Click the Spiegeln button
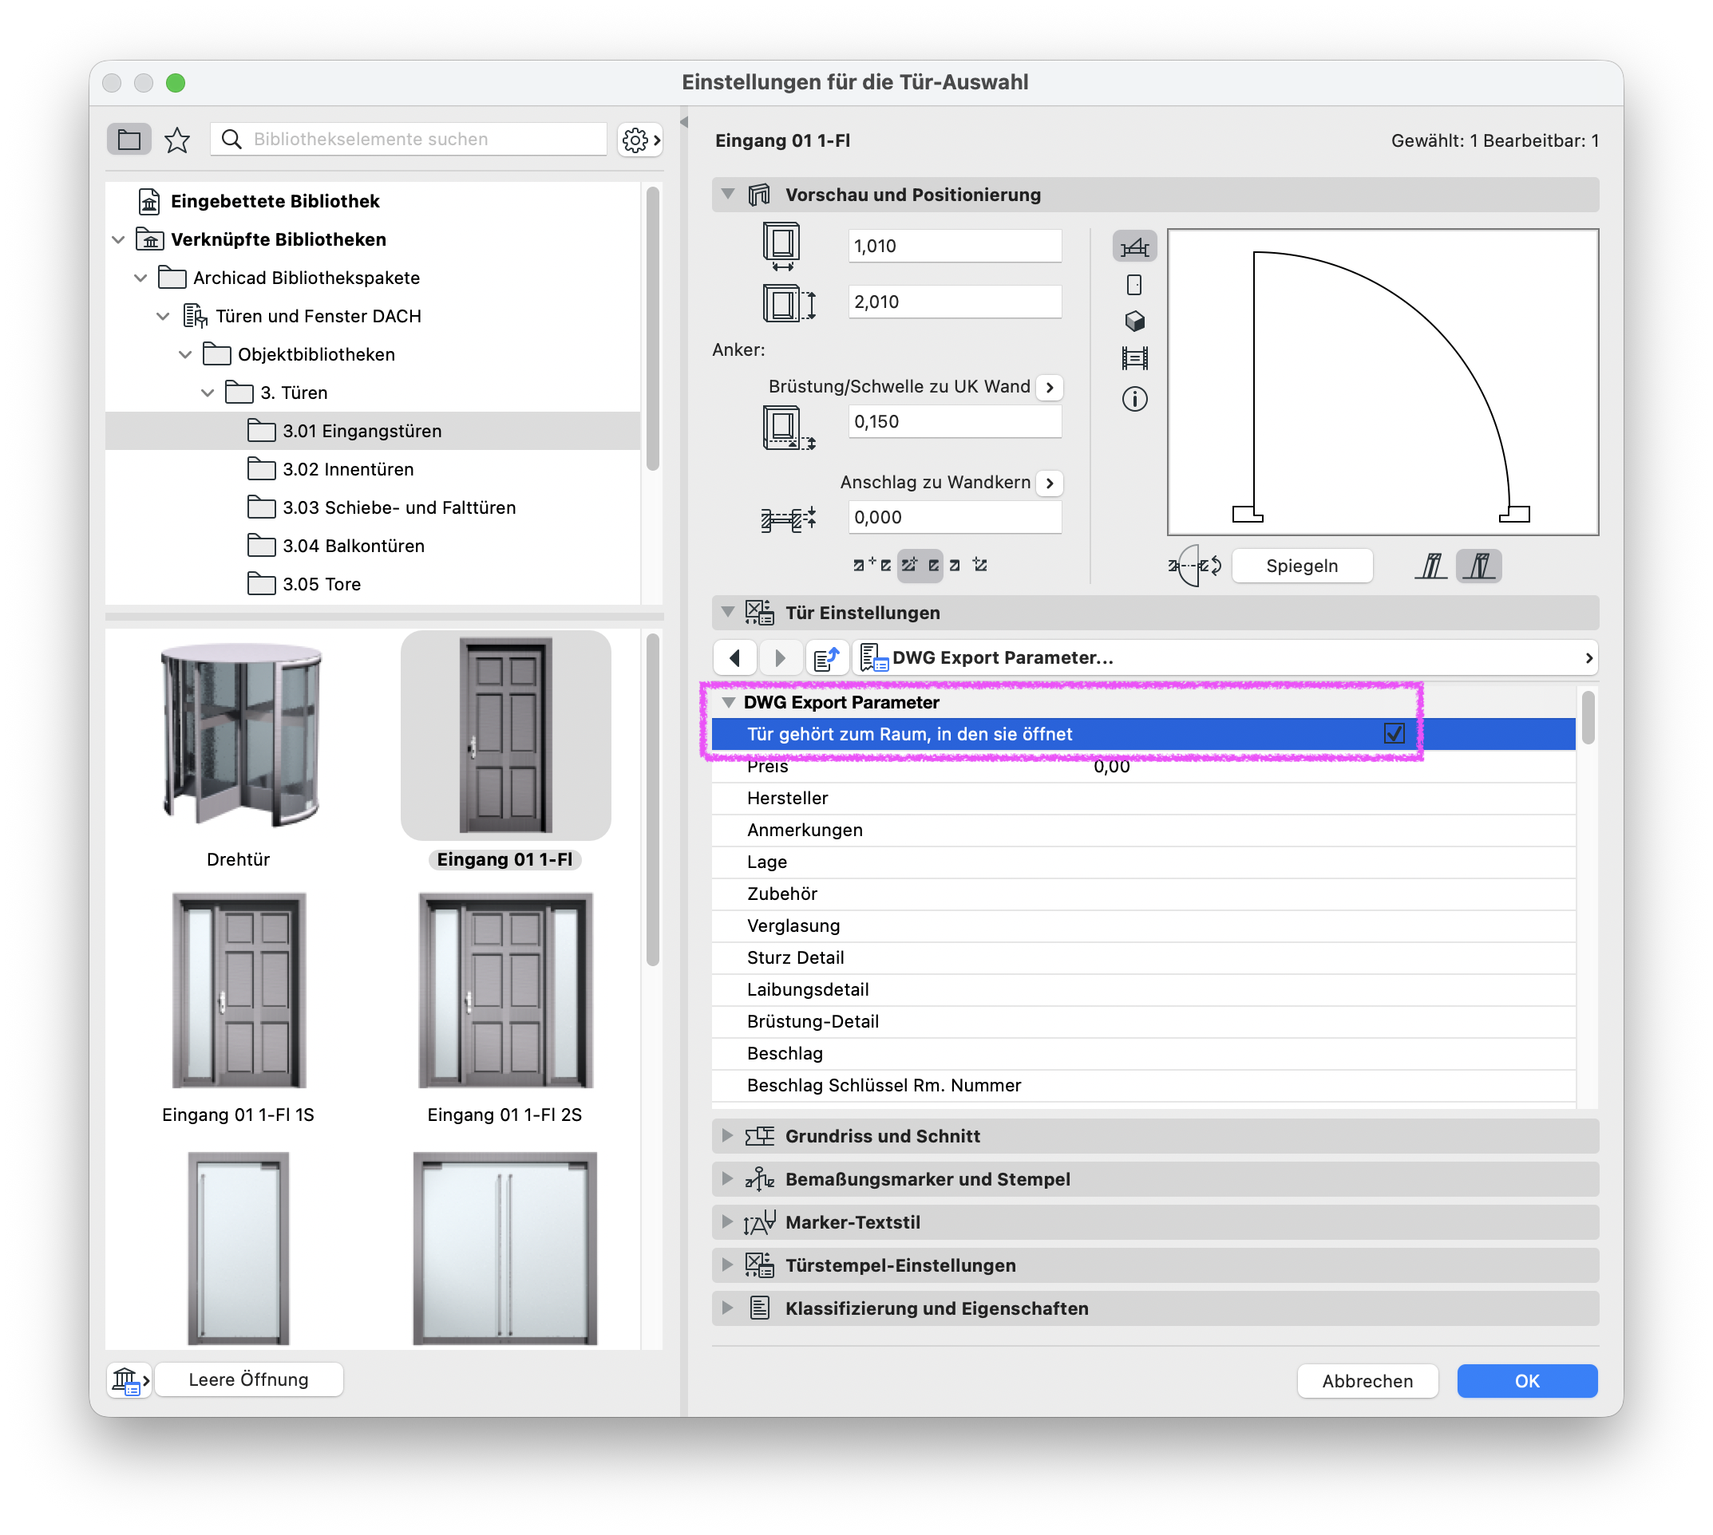Viewport: 1713px width, 1535px height. [1302, 566]
